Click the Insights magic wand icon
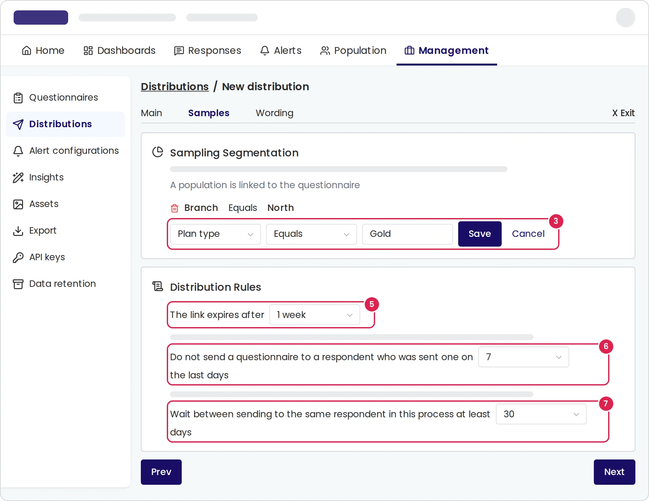 [x=18, y=177]
